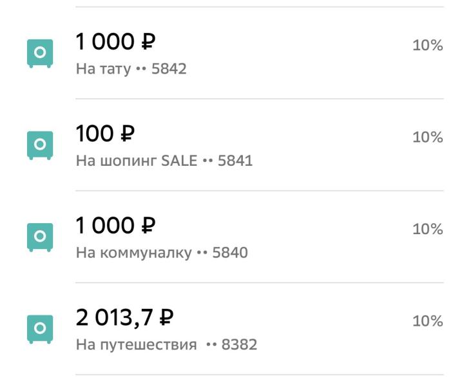Open the На тату savings account label
Image resolution: width=462 pixels, height=387 pixels.
(103, 69)
